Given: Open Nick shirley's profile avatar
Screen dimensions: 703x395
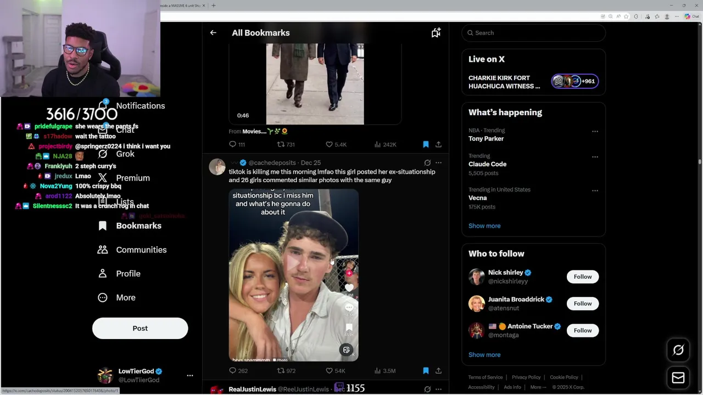Looking at the screenshot, I should [x=477, y=276].
